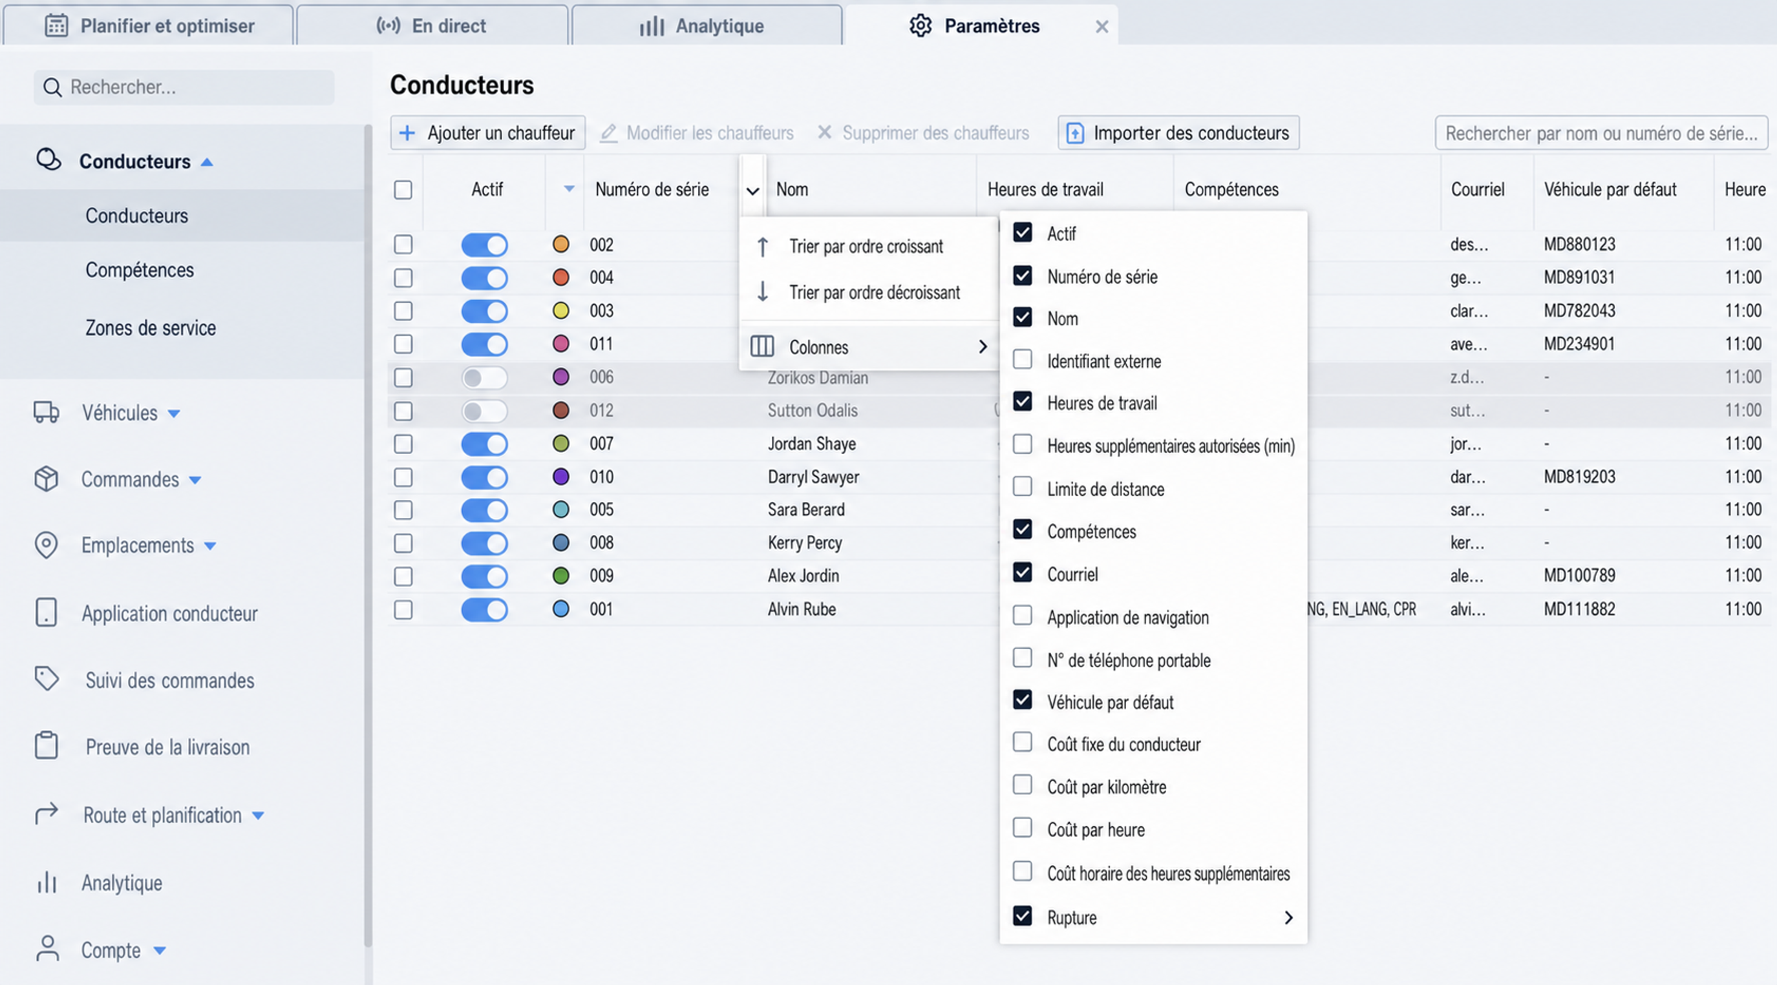Check the Identifiant externe column checkbox
Viewport: 1777px width, 985px height.
click(1023, 360)
